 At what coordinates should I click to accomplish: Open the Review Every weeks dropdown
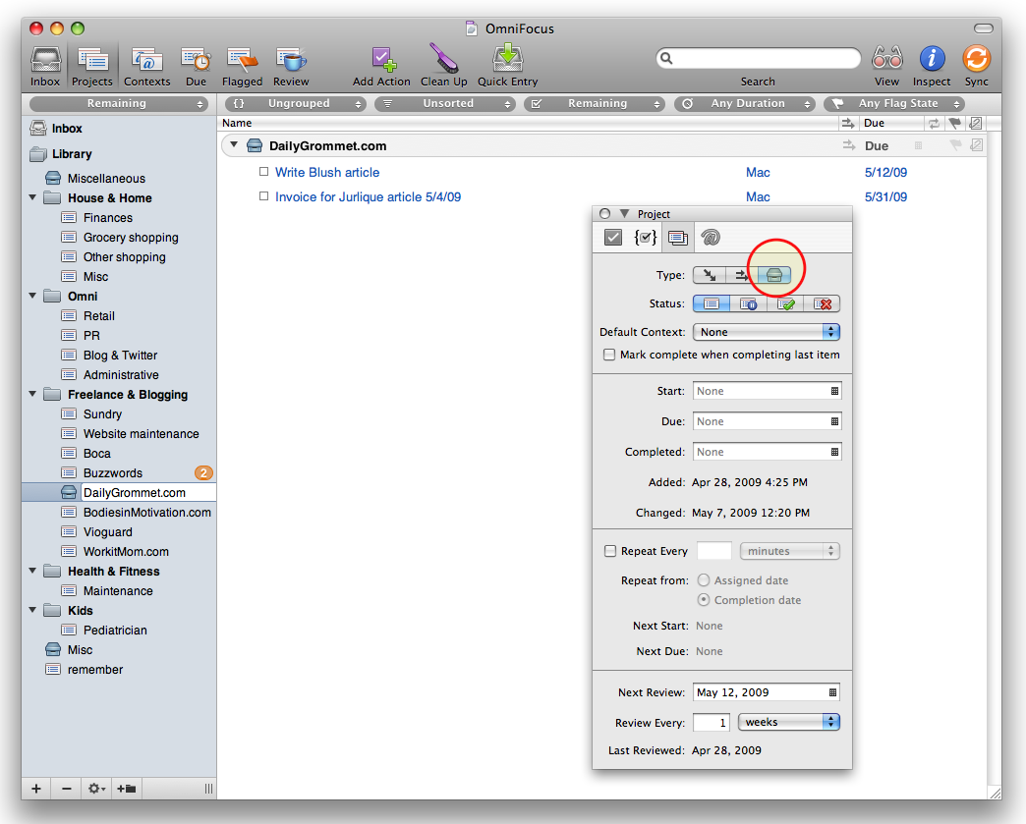[788, 723]
